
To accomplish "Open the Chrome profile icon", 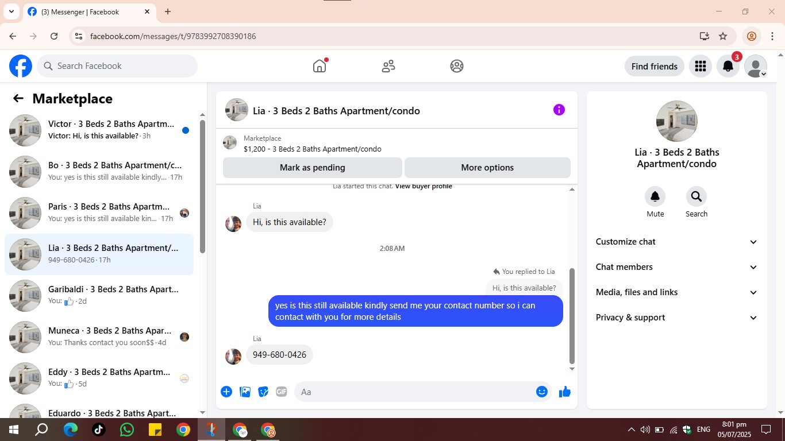I will [x=751, y=36].
